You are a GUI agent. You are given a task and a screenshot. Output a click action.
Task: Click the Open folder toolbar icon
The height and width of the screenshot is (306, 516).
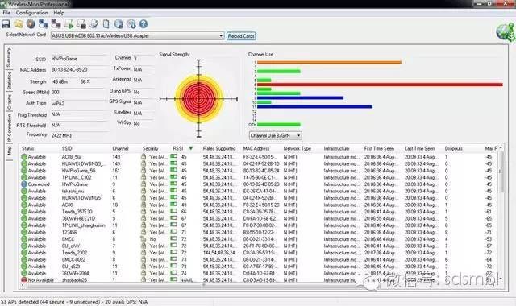tap(19, 24)
